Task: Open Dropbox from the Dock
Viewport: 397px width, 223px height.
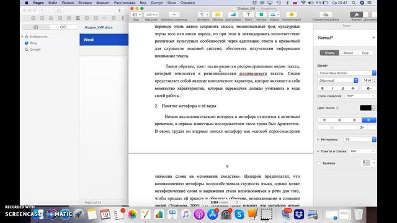Action: point(299,214)
